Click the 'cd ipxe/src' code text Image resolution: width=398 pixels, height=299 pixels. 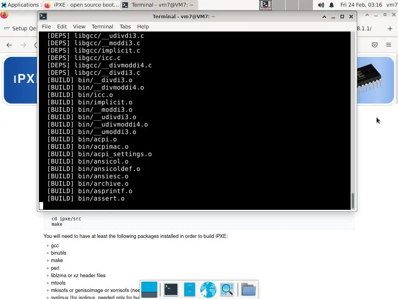point(66,219)
